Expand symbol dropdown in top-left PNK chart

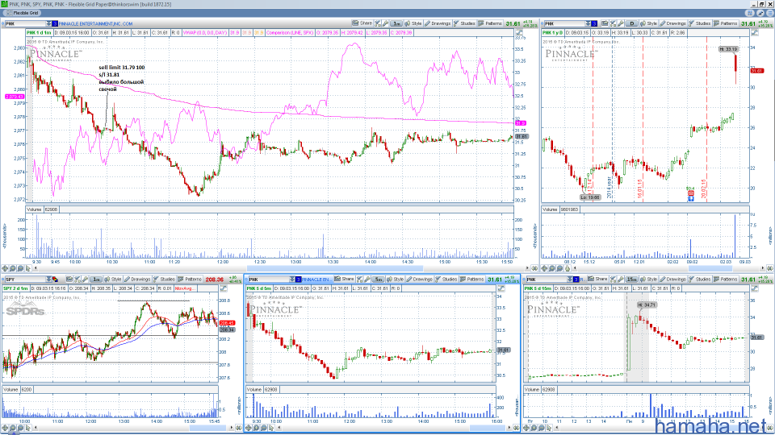click(x=48, y=23)
